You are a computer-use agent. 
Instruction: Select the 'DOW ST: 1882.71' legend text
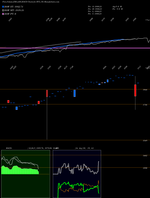tap(13, 7)
